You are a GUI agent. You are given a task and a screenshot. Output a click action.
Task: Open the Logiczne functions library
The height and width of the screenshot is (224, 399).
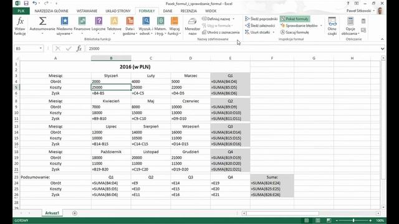tap(99, 26)
